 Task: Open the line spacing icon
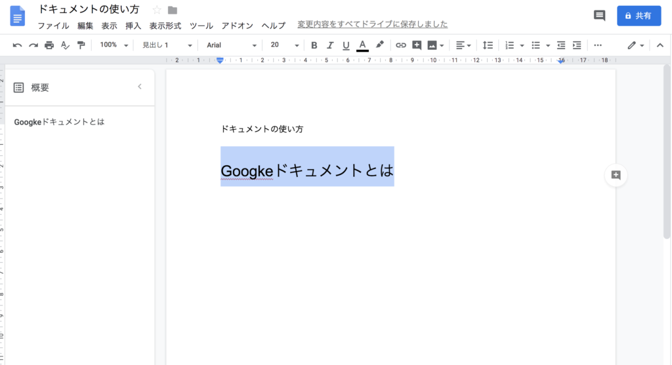coord(488,45)
